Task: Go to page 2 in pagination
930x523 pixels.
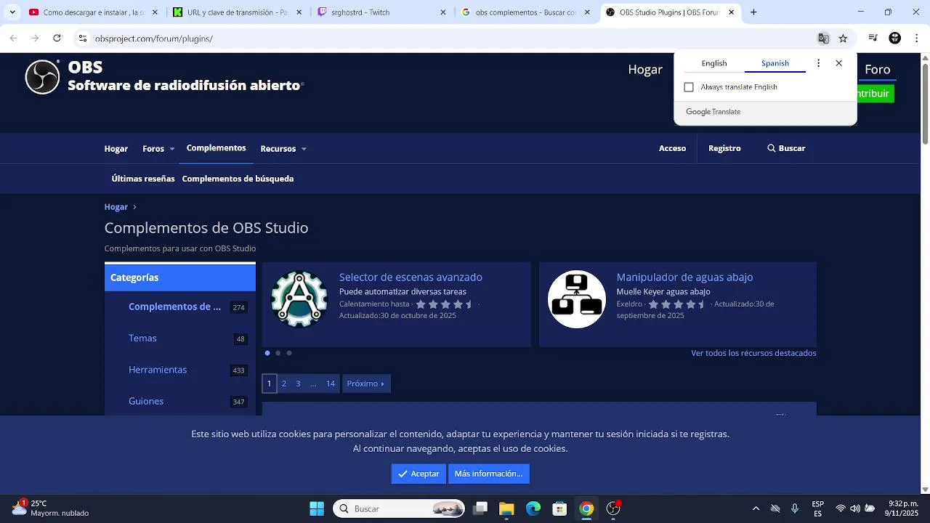Action: [x=283, y=384]
